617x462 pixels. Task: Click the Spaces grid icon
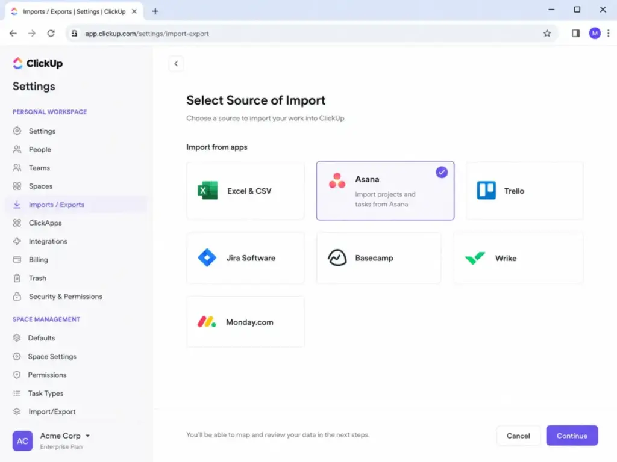tap(17, 186)
